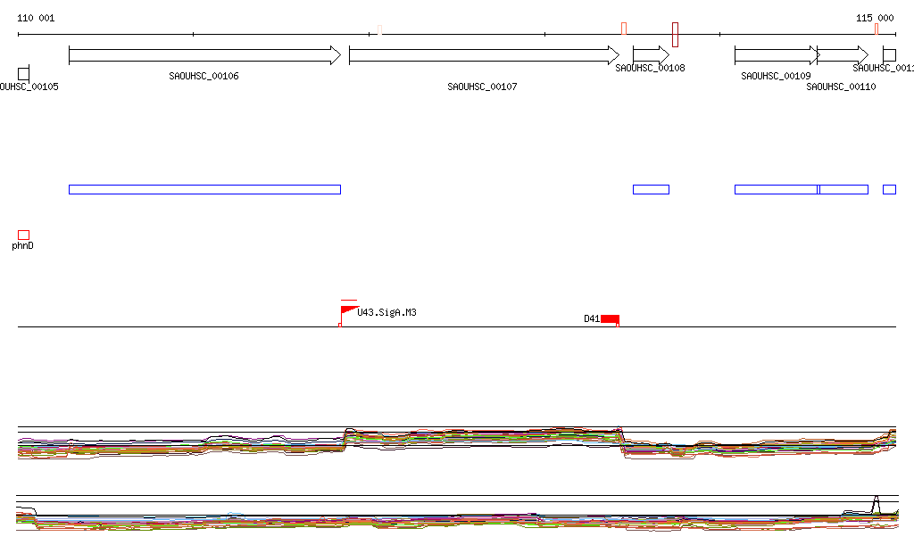Select the blue box beneath SAOUHSC_00110

(843, 189)
